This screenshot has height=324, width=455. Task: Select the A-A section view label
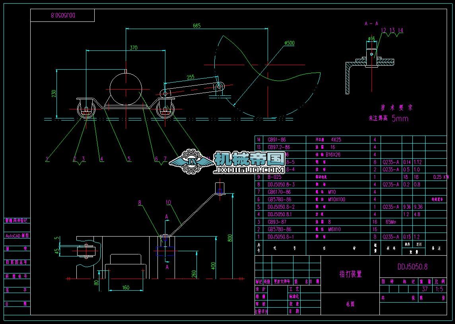tap(371, 23)
